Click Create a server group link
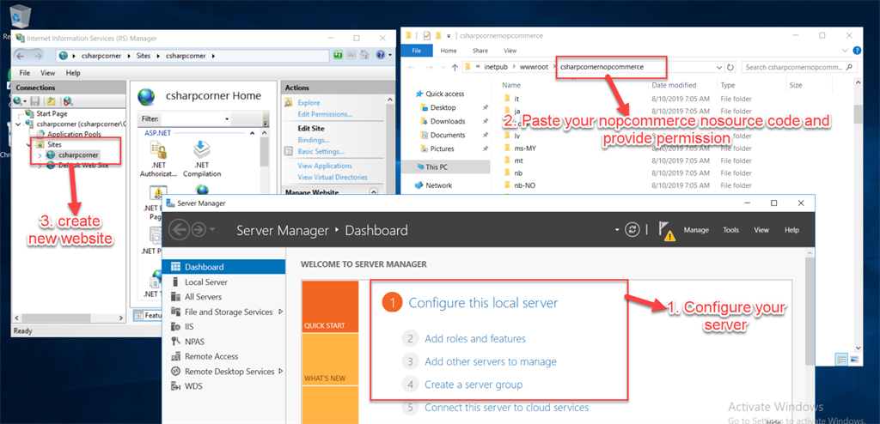Image resolution: width=880 pixels, height=424 pixels. 474,385
